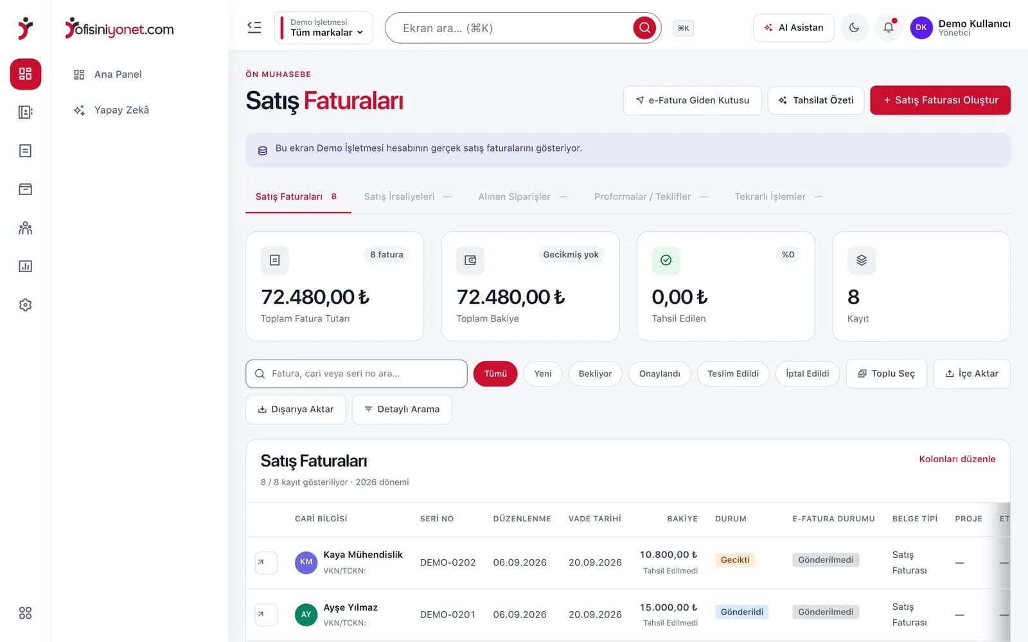Select the Onaylandı status filter
1028x642 pixels.
[x=659, y=374]
